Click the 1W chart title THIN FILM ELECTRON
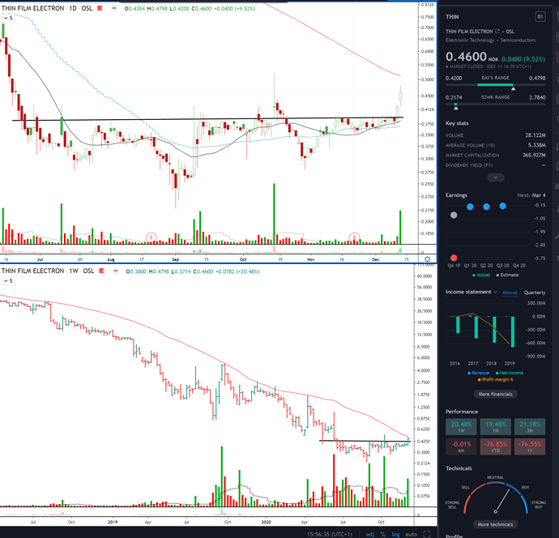 click(33, 271)
